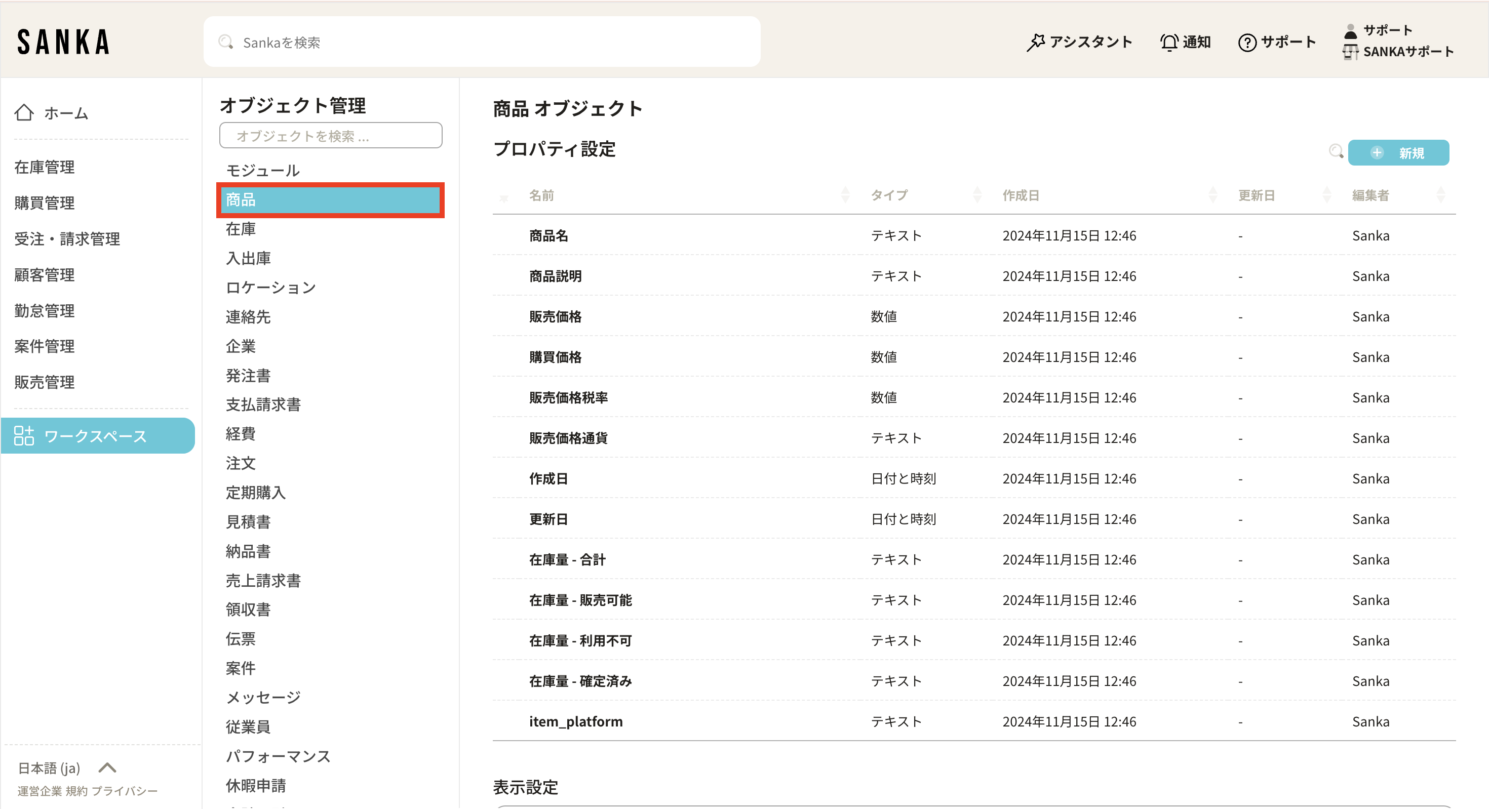Click magnifier icon in Sanka search bar
Image resolution: width=1489 pixels, height=809 pixels.
(225, 42)
